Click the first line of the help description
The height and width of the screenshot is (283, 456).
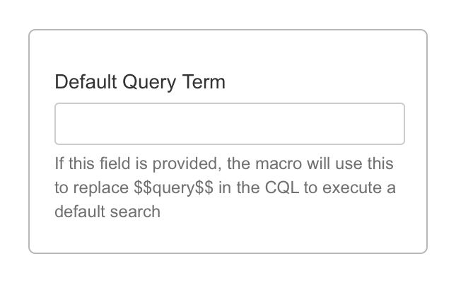click(224, 164)
